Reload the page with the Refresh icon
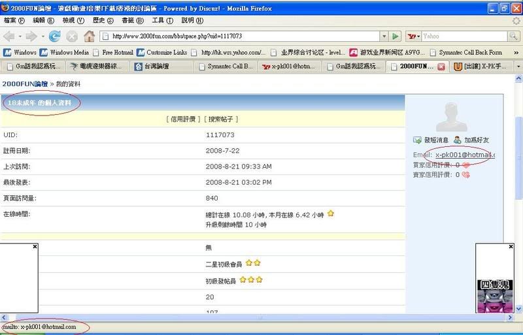The width and height of the screenshot is (523, 335). click(x=55, y=36)
